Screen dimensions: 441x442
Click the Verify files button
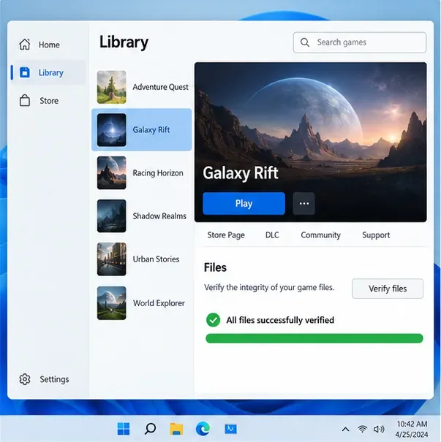click(x=388, y=289)
